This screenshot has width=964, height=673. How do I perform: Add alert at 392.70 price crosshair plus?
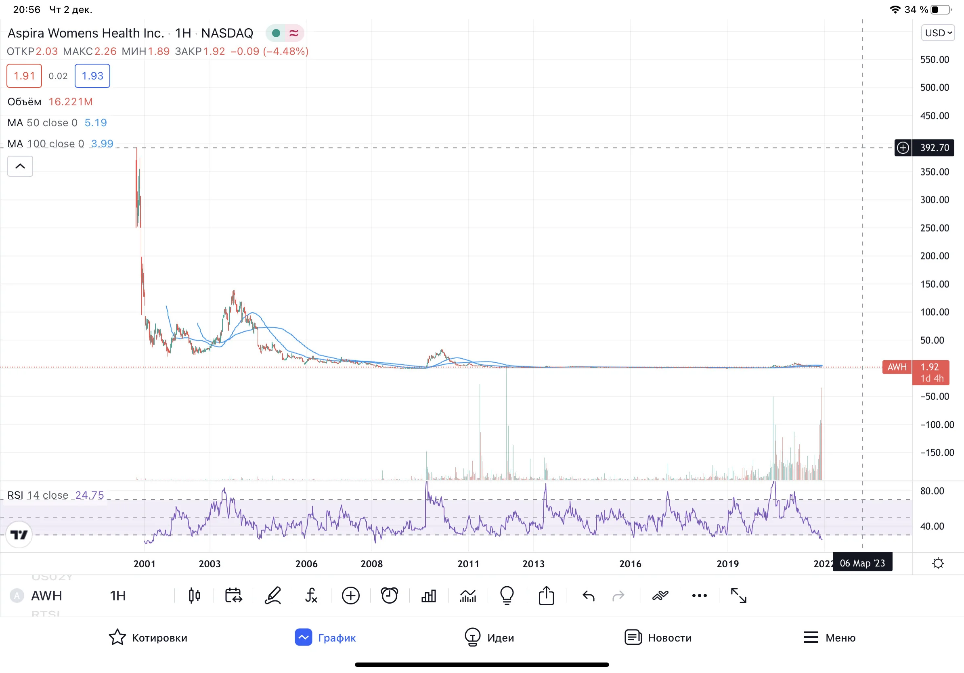(x=903, y=148)
